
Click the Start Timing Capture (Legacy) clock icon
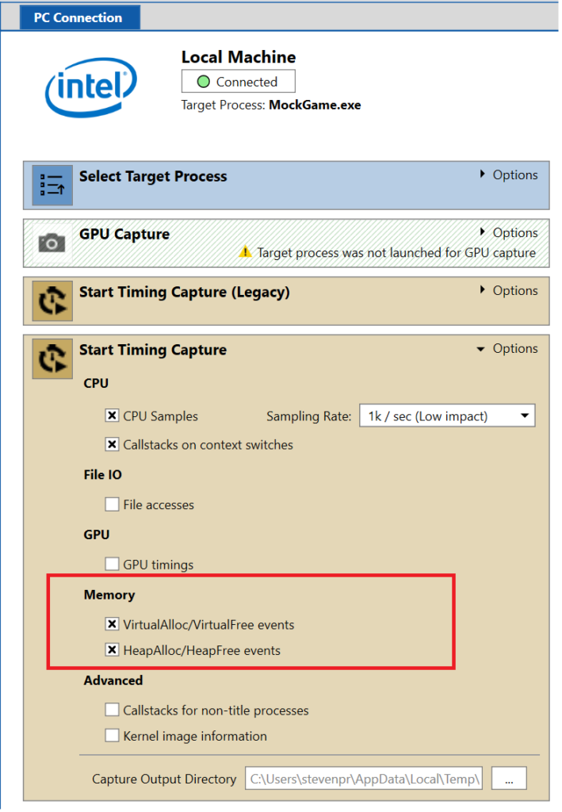coord(52,301)
